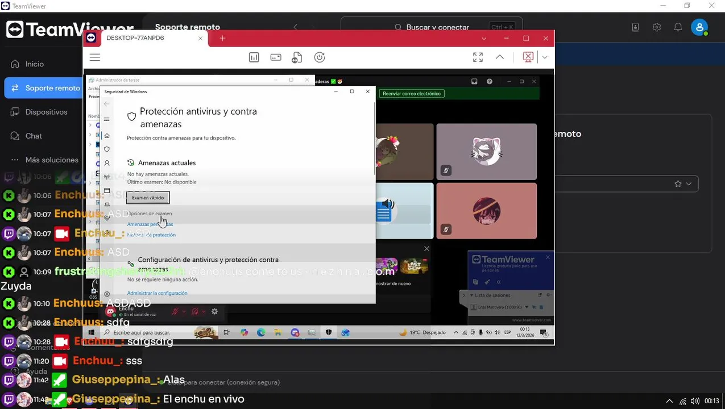
Task: Open account protection person icon in sidebar
Action: coord(106,163)
